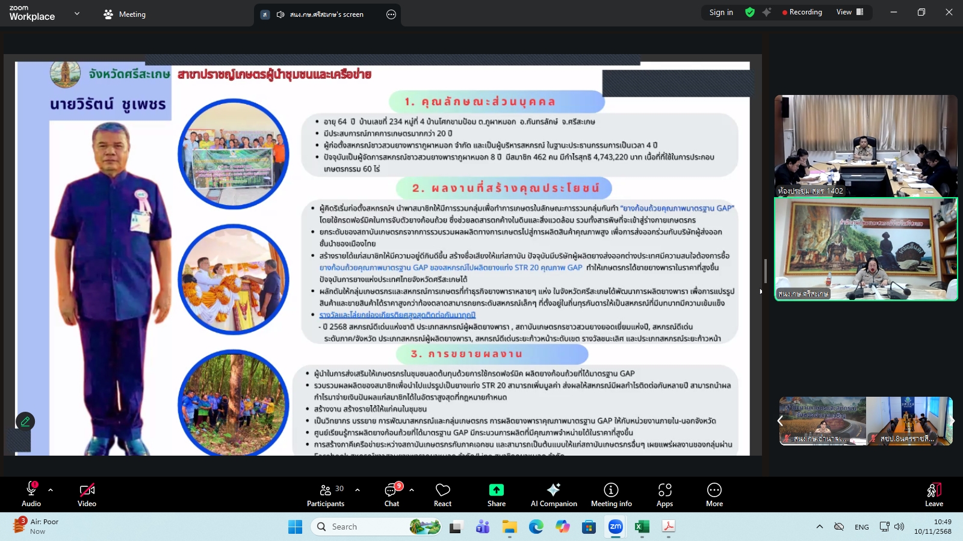
Task: Click the encryption shield icon
Action: [x=750, y=12]
